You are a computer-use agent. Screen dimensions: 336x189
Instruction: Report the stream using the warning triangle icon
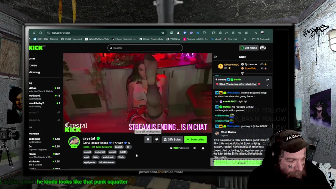[203, 148]
